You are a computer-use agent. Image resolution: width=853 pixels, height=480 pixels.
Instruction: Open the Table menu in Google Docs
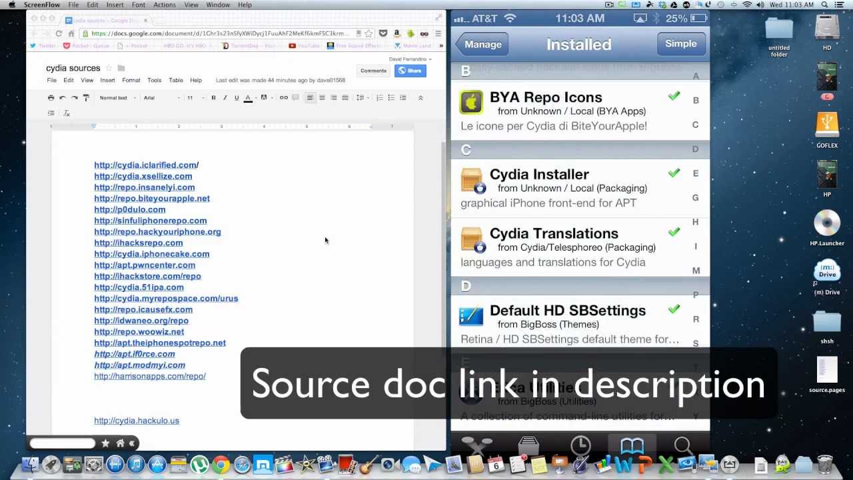[176, 80]
